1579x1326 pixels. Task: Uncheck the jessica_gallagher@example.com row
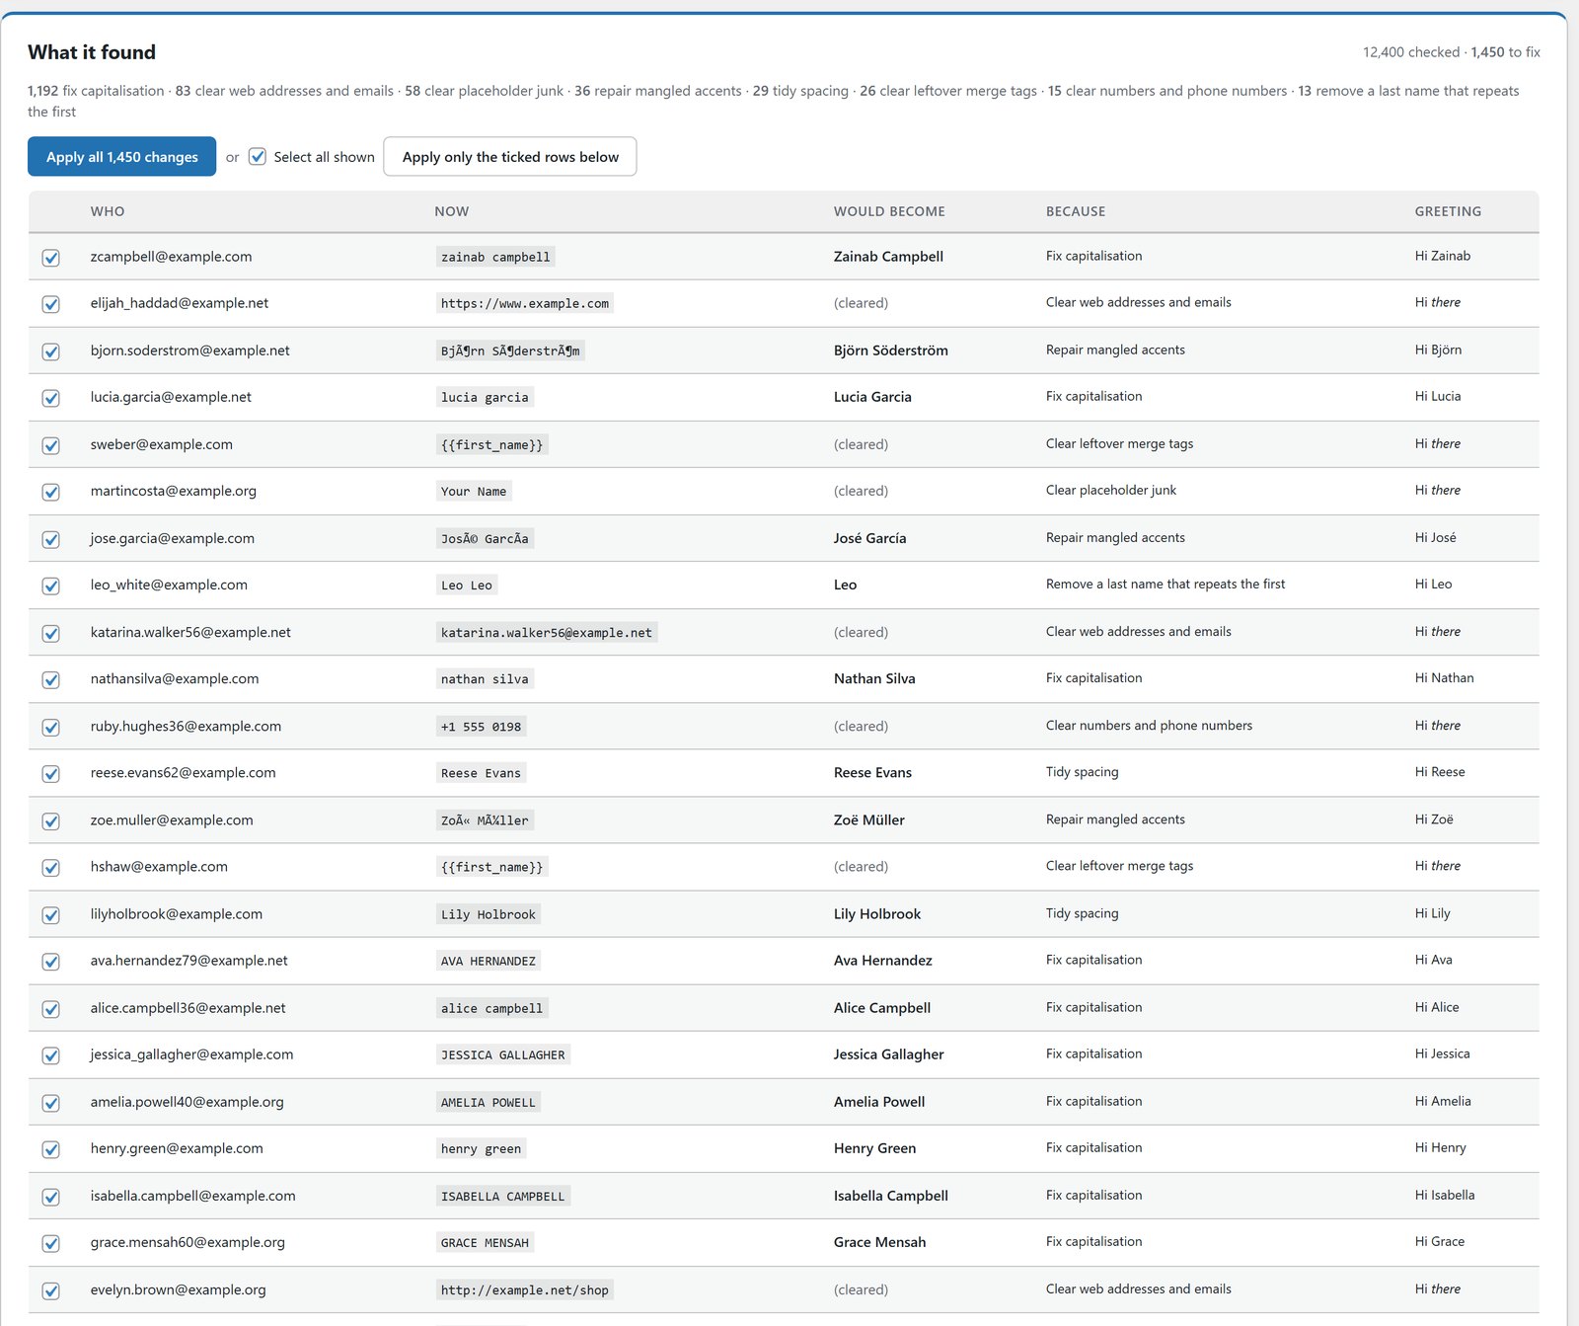coord(51,1055)
